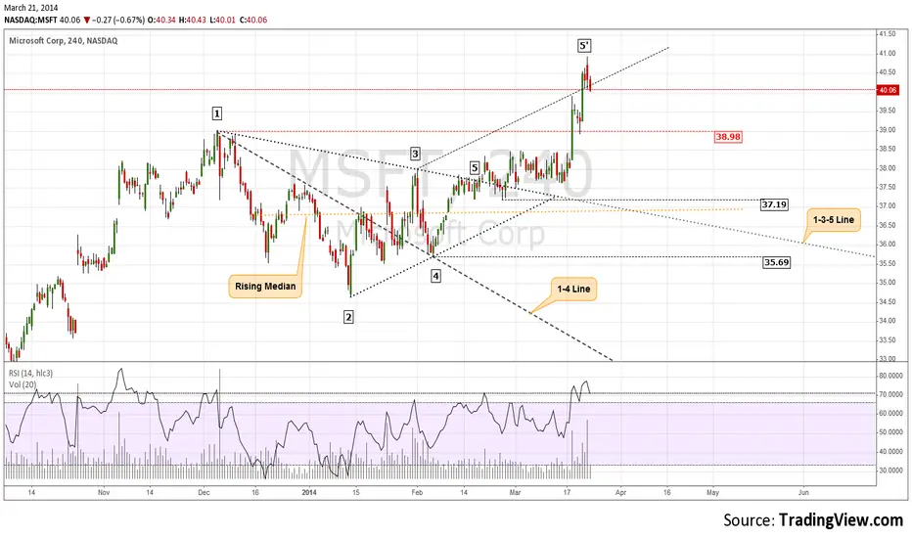Click the 41.50 price axis value
This screenshot has height=538, width=912.
tap(887, 34)
